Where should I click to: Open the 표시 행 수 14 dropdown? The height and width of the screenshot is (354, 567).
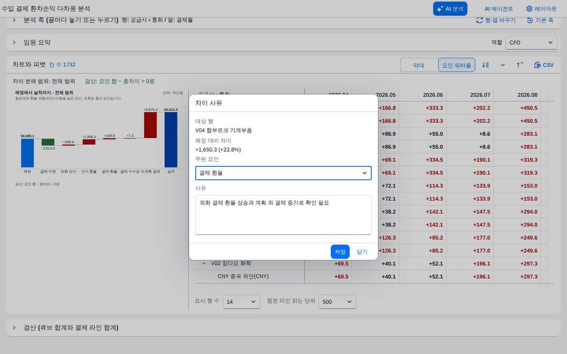[x=242, y=302]
